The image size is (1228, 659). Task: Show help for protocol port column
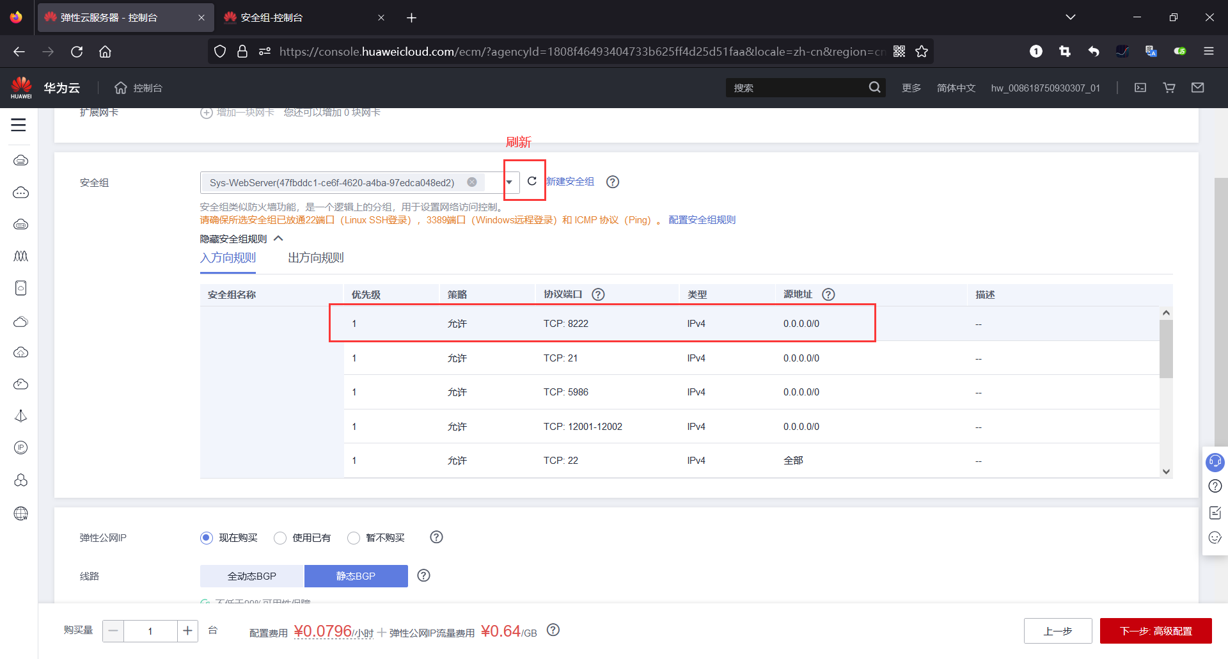coord(598,294)
